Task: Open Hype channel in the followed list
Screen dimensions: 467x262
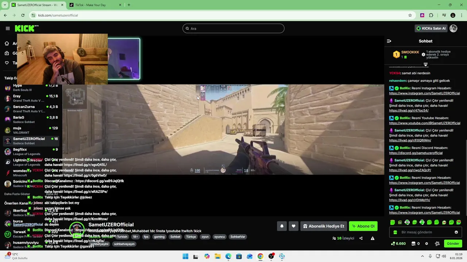Action: (x=31, y=87)
